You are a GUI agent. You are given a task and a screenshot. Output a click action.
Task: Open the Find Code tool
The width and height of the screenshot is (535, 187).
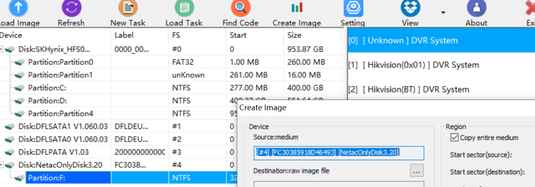coord(240,8)
